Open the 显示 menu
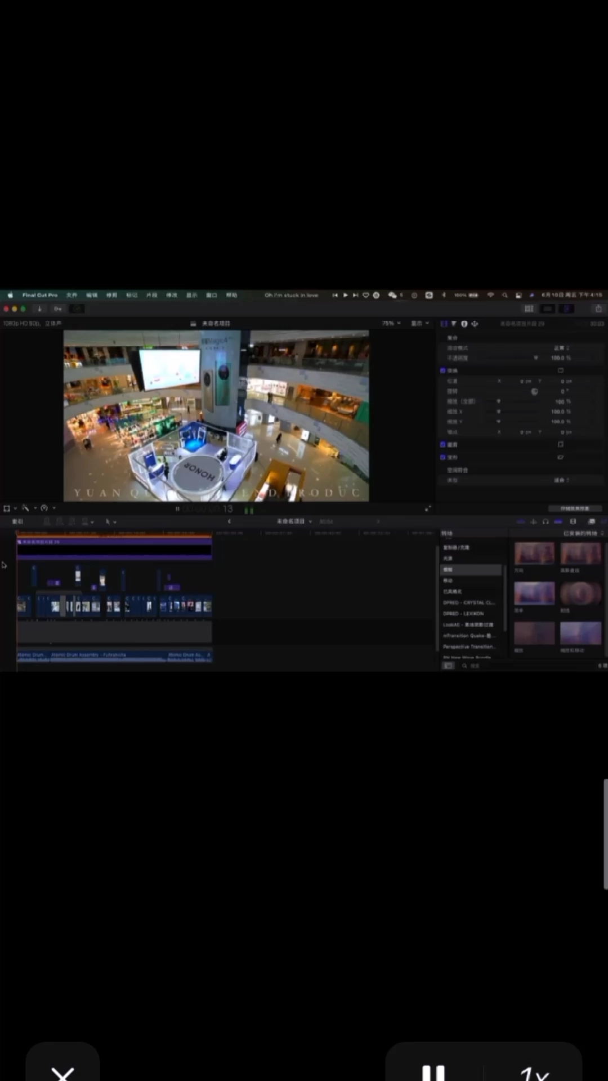 click(x=191, y=295)
